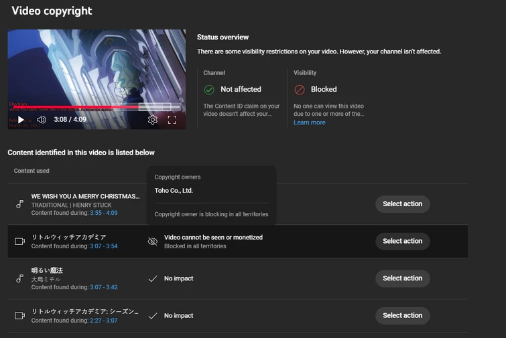Mute the video with the speaker icon

pyautogui.click(x=41, y=120)
